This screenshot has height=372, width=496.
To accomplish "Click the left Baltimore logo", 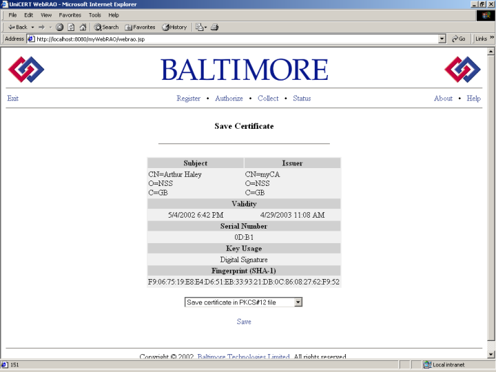I will [x=26, y=70].
